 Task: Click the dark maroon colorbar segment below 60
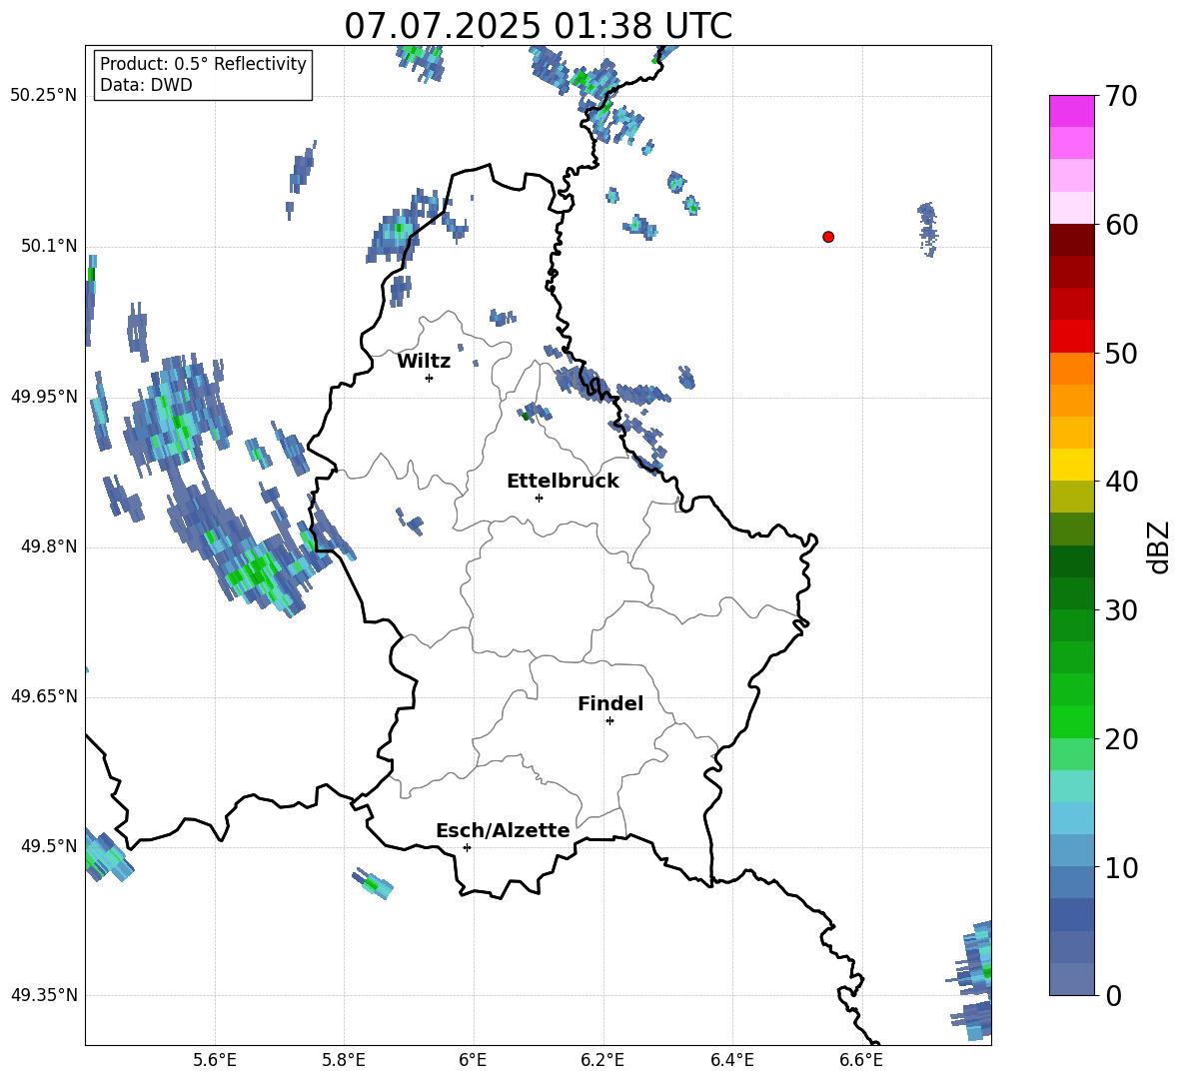1071,240
